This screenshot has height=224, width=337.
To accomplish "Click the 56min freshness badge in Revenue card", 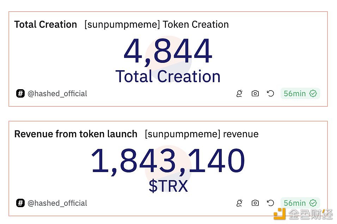I will click(300, 203).
